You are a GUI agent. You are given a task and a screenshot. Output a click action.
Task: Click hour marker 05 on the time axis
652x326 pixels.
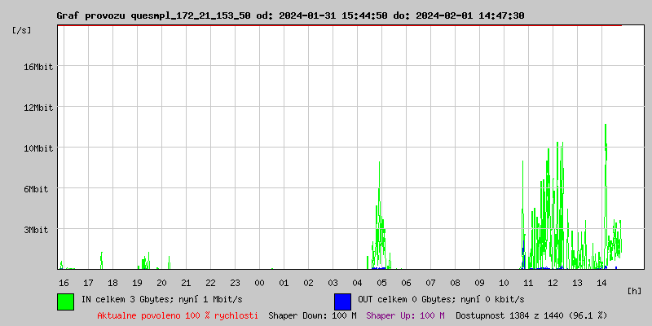pos(381,282)
